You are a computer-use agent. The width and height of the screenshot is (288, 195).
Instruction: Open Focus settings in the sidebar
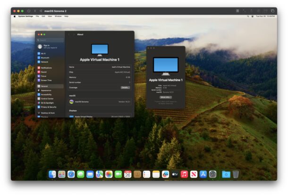tap(43, 76)
